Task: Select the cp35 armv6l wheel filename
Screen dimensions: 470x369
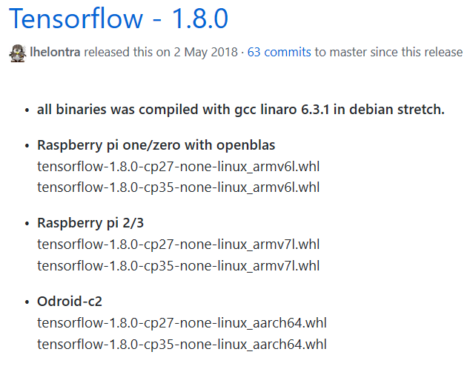Action: [x=178, y=185]
